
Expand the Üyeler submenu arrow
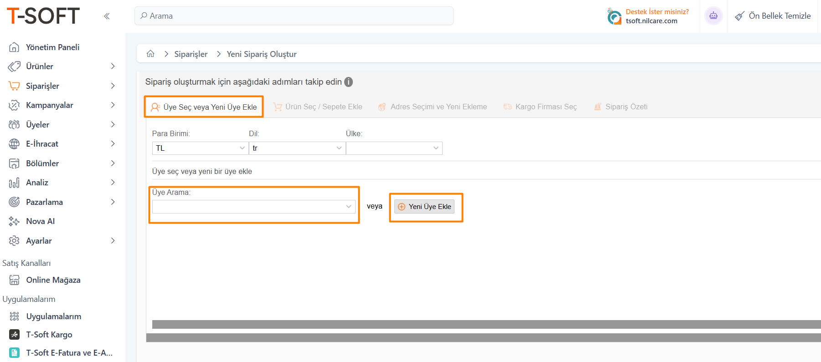113,124
